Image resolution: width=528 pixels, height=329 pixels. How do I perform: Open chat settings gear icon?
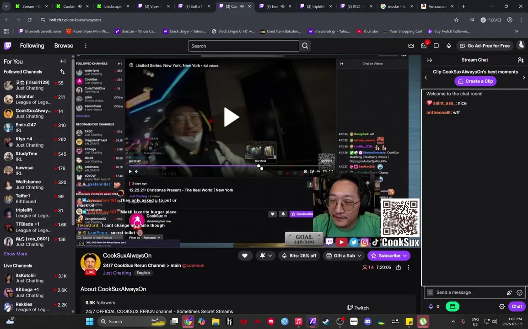pos(502,307)
